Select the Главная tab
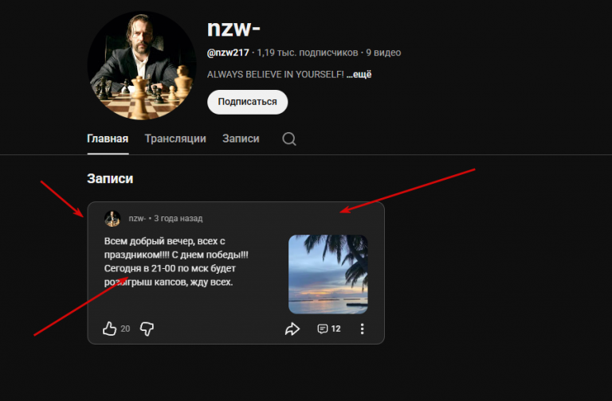This screenshot has height=401, width=612. pos(108,138)
